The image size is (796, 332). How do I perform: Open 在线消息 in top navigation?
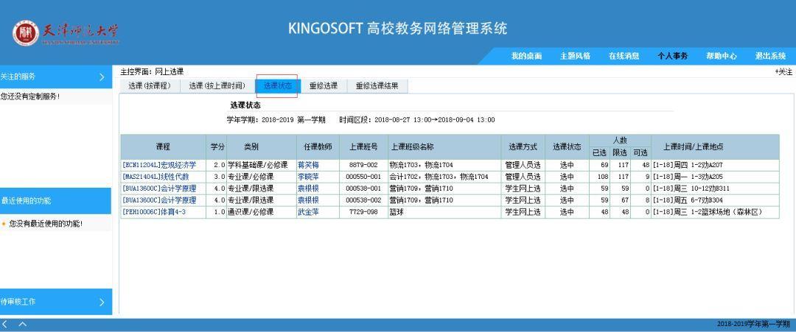(624, 56)
